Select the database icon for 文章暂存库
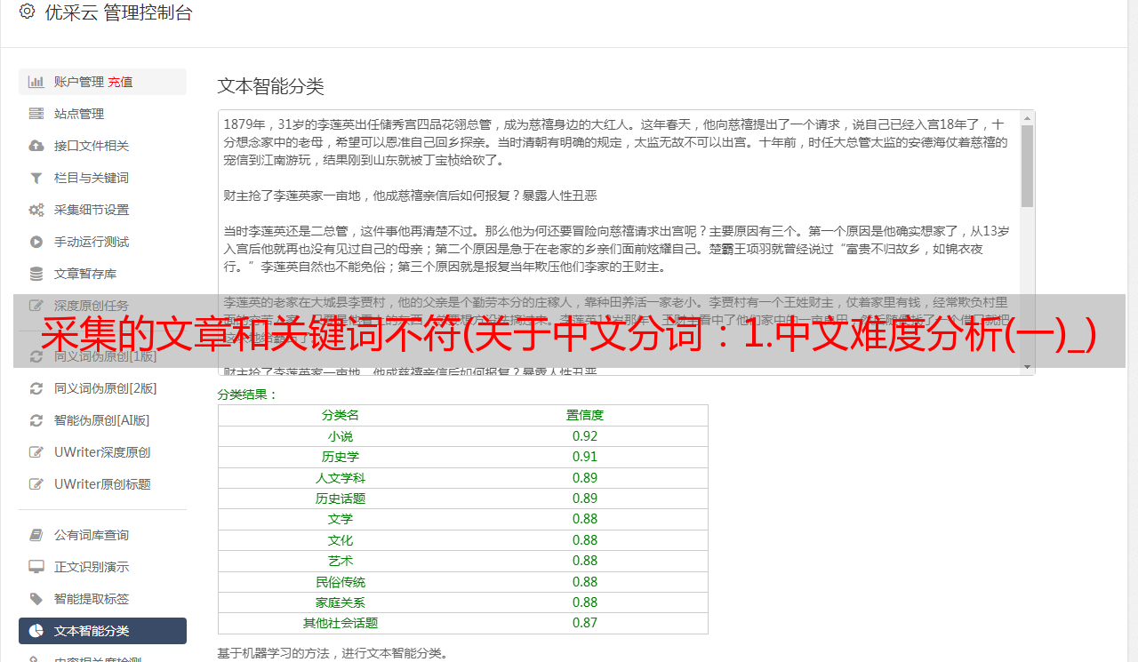The height and width of the screenshot is (662, 1138). [x=36, y=274]
